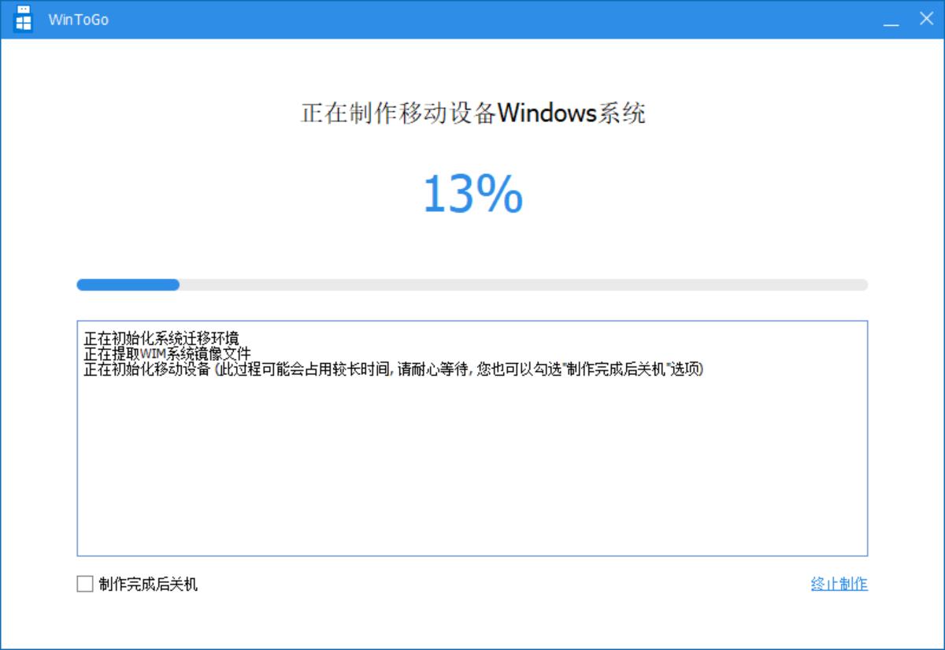Click the blue filled part of progress bar
The image size is (945, 650).
pyautogui.click(x=128, y=284)
